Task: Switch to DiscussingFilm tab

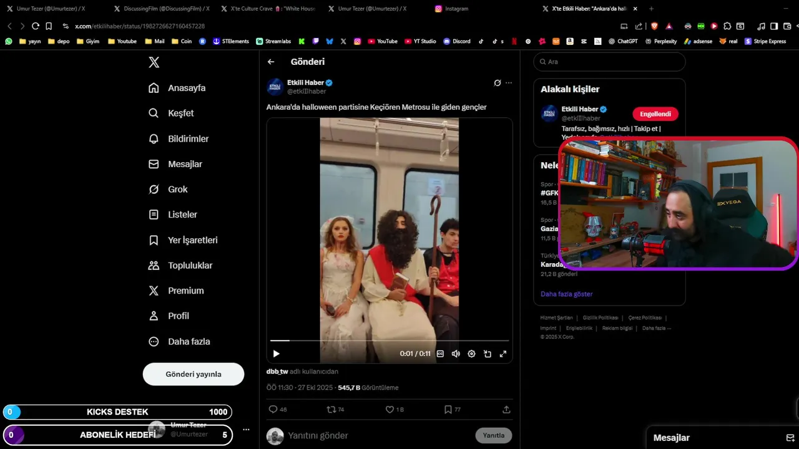Action: click(162, 9)
